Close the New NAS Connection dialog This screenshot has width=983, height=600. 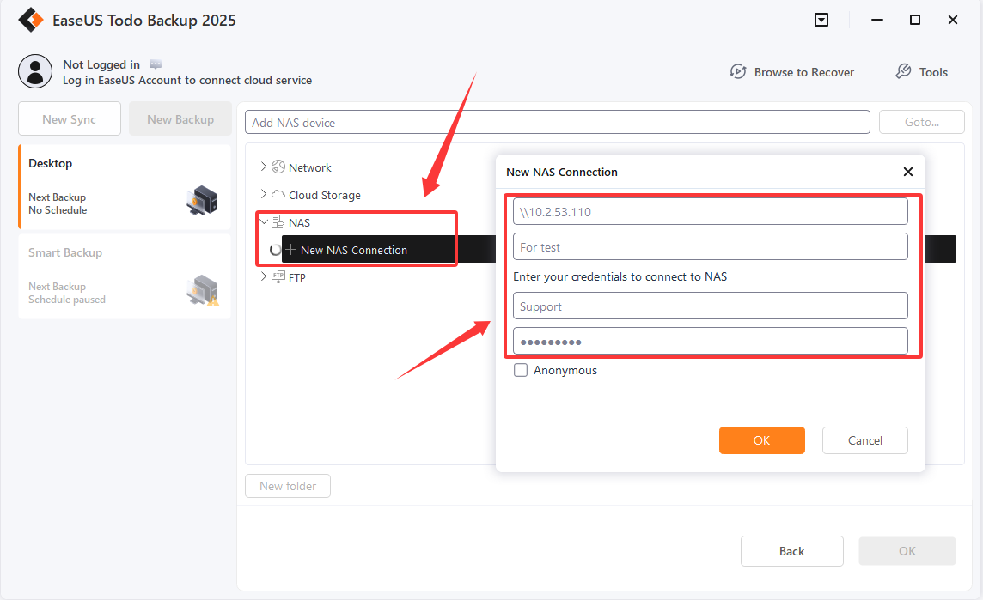click(x=907, y=172)
